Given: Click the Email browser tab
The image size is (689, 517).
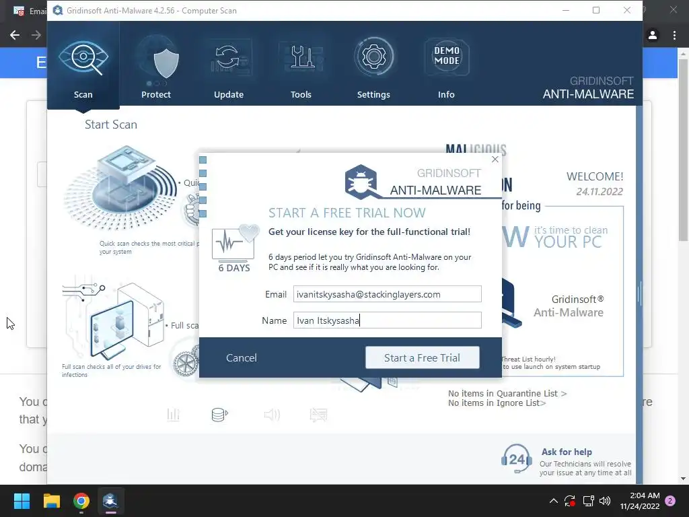Looking at the screenshot, I should tap(28, 11).
